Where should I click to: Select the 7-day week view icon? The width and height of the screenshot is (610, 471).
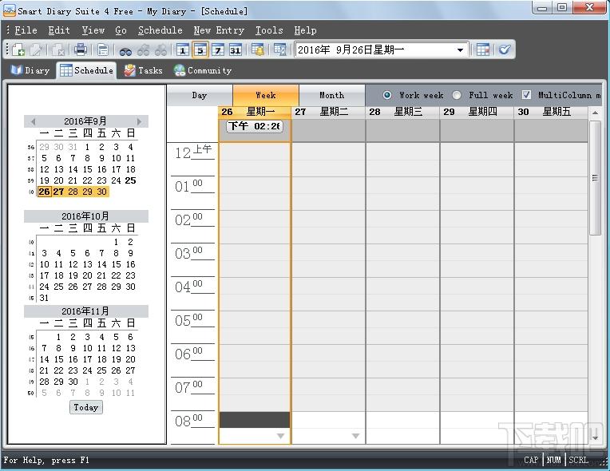click(x=217, y=49)
